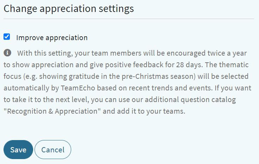Click the "Improve appreciation" label text
Image resolution: width=259 pixels, height=164 pixels.
(52, 38)
